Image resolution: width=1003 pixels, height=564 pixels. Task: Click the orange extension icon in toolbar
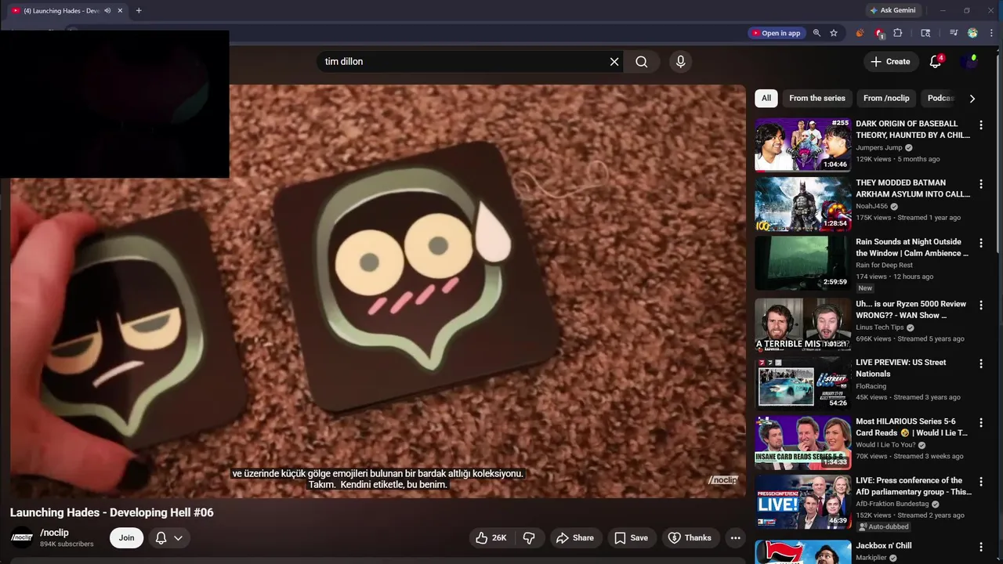click(x=860, y=33)
